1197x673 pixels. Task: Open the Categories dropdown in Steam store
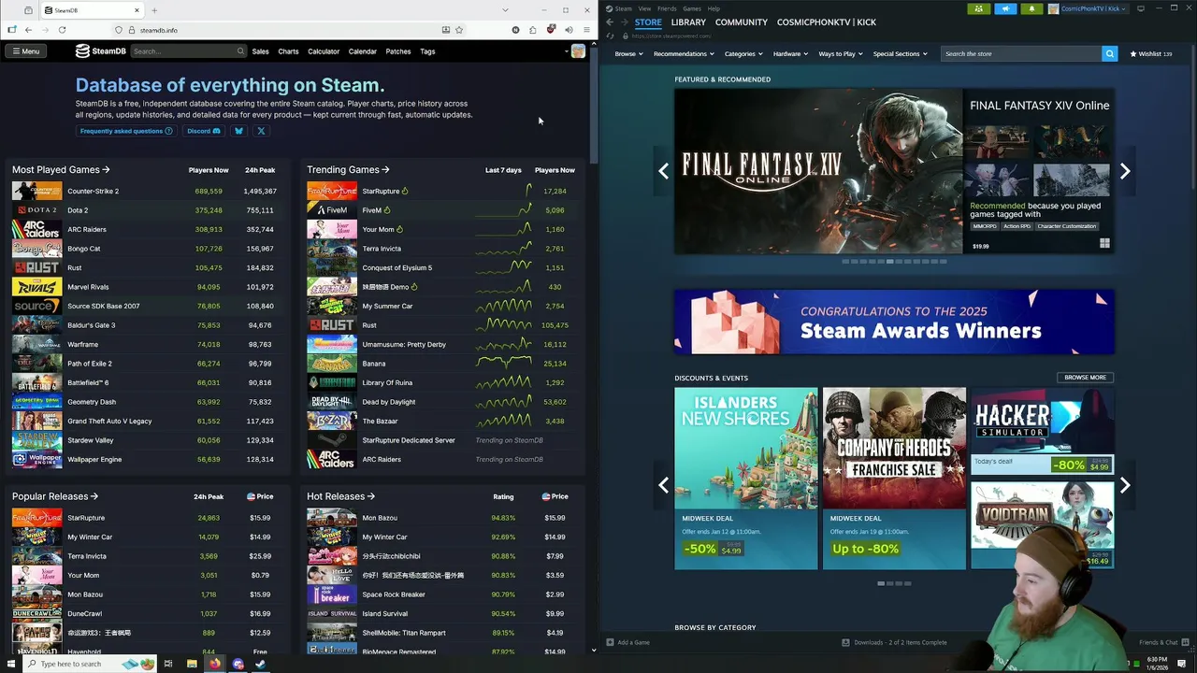click(743, 53)
